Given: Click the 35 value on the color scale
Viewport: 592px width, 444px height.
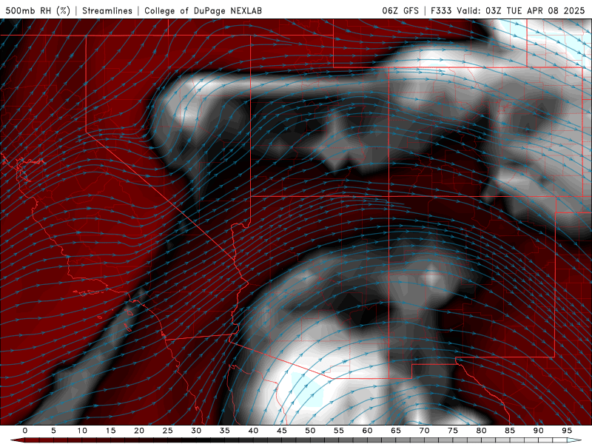Looking at the screenshot, I should point(225,431).
